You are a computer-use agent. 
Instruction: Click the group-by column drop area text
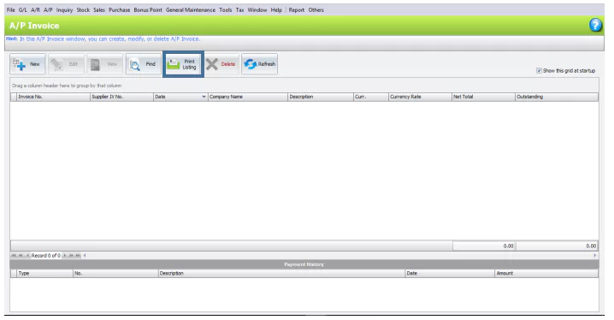[67, 86]
